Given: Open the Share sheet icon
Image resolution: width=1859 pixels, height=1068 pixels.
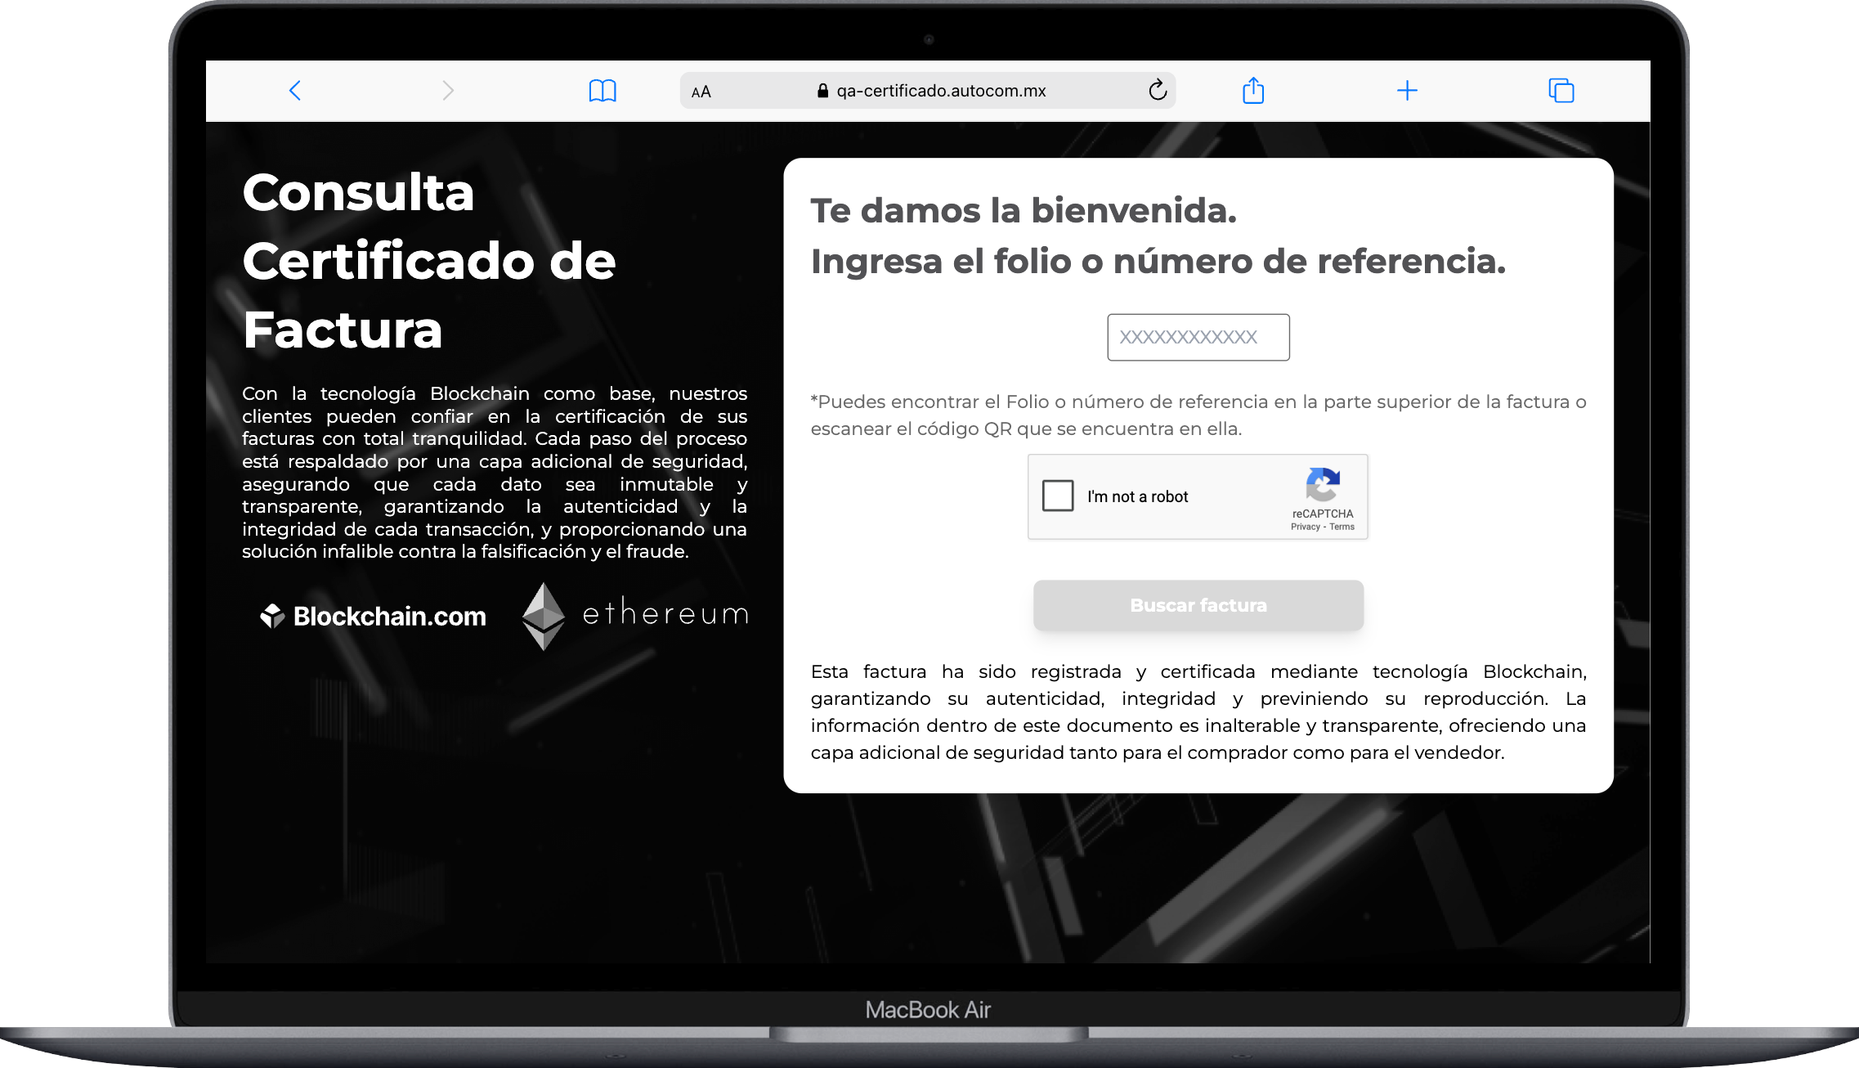Looking at the screenshot, I should pyautogui.click(x=1252, y=90).
